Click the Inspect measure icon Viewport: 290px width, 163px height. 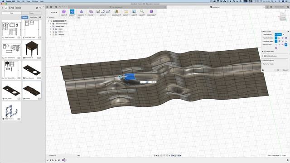tap(126, 12)
